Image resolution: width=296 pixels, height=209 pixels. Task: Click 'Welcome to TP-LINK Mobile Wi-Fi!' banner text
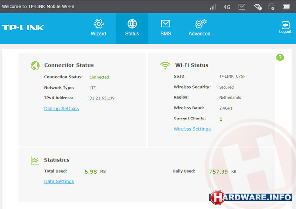click(38, 6)
